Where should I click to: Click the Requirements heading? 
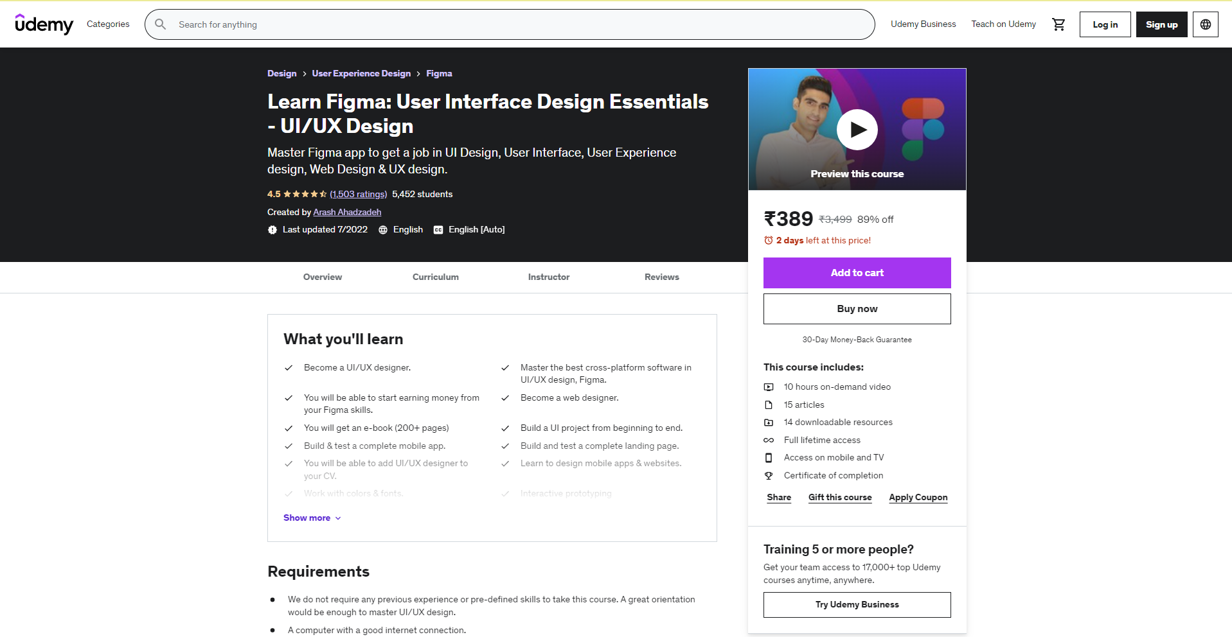pos(318,572)
